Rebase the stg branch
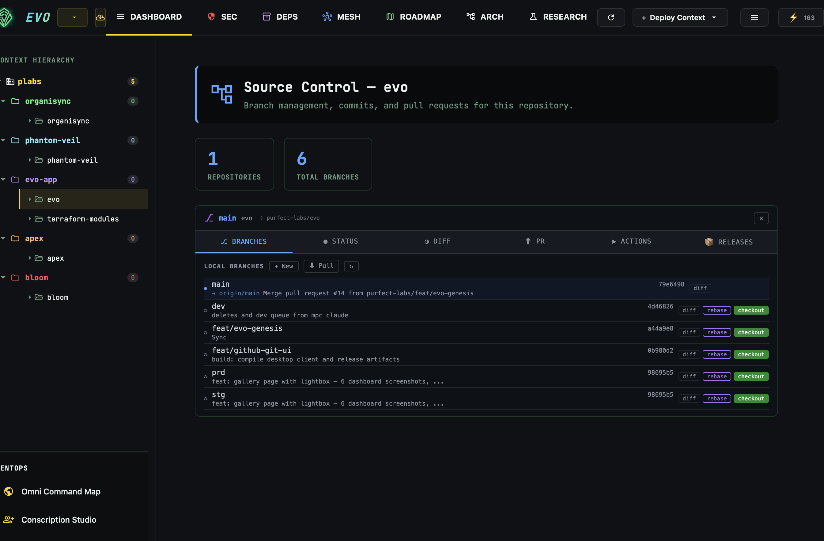The height and width of the screenshot is (541, 824). (x=717, y=398)
